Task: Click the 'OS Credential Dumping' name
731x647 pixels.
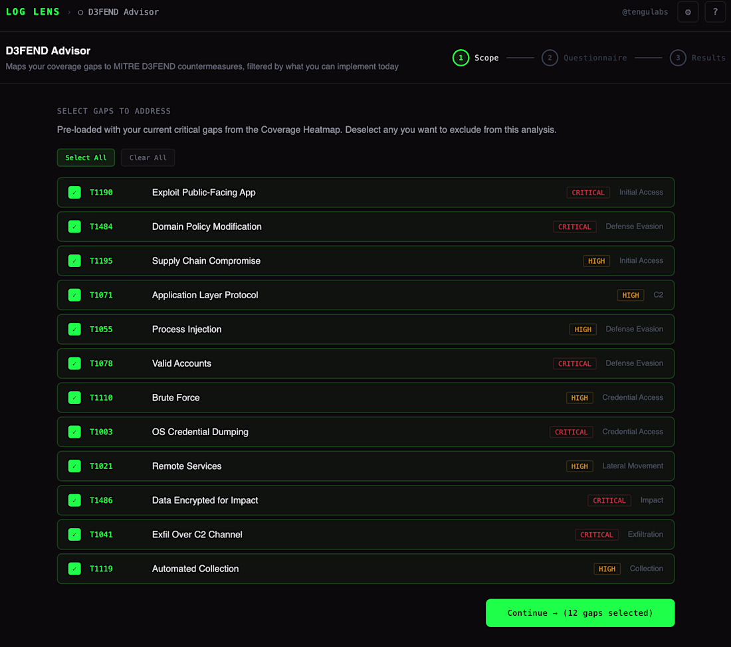Action: pos(200,432)
